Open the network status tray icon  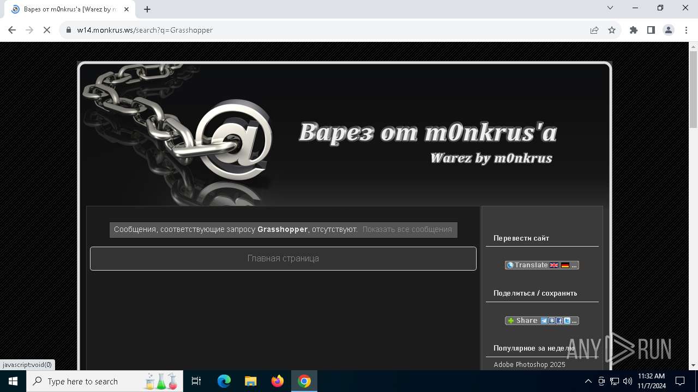615,381
